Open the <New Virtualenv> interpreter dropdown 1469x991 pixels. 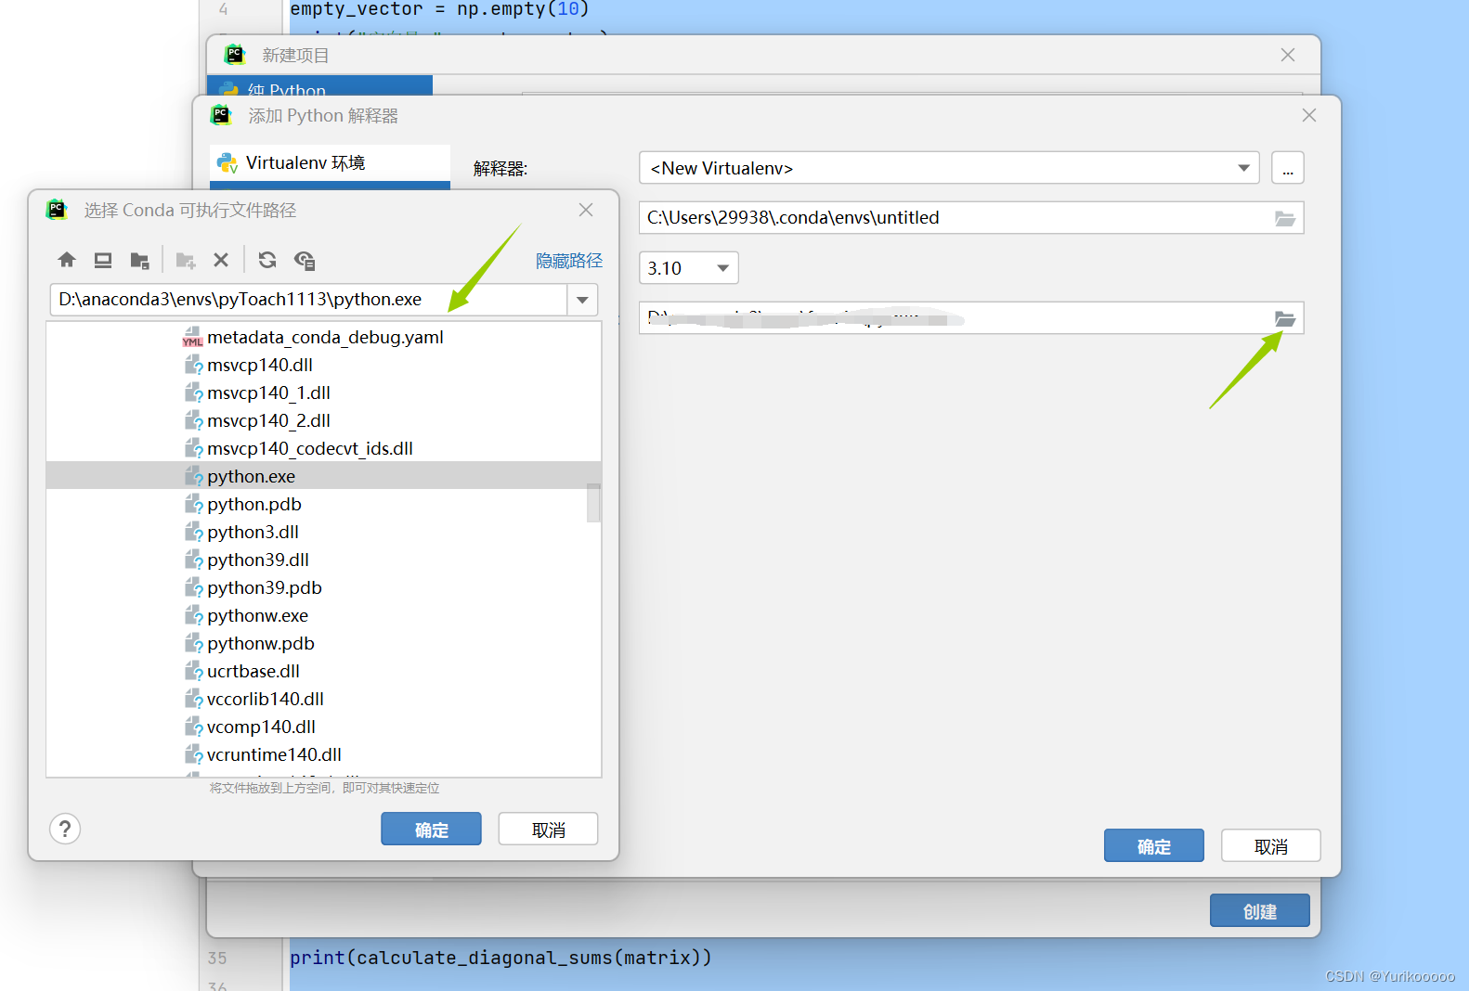point(949,168)
